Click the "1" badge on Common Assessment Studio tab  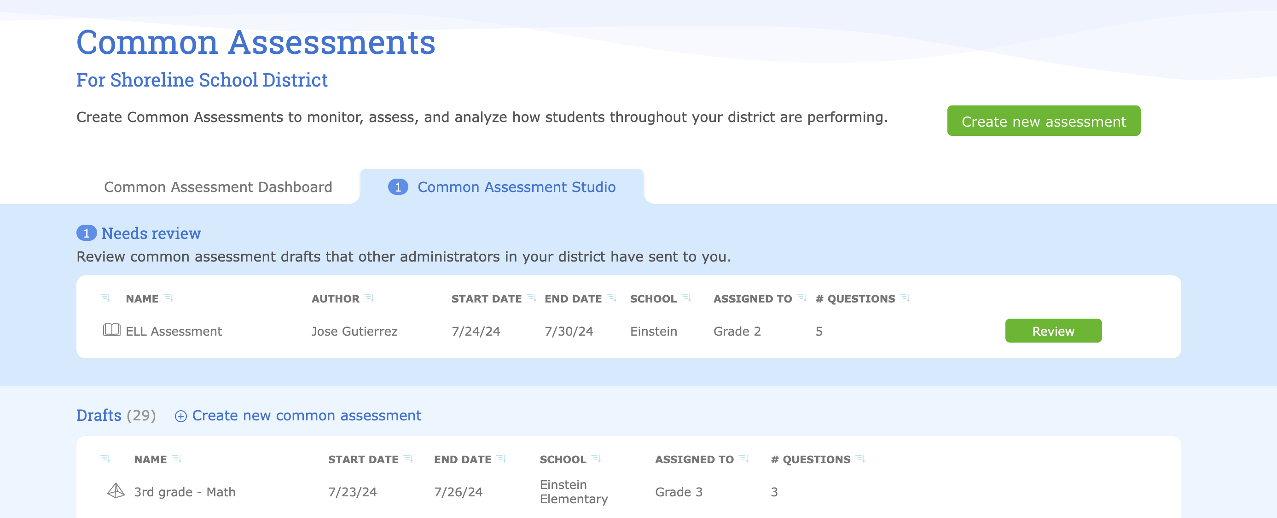397,187
